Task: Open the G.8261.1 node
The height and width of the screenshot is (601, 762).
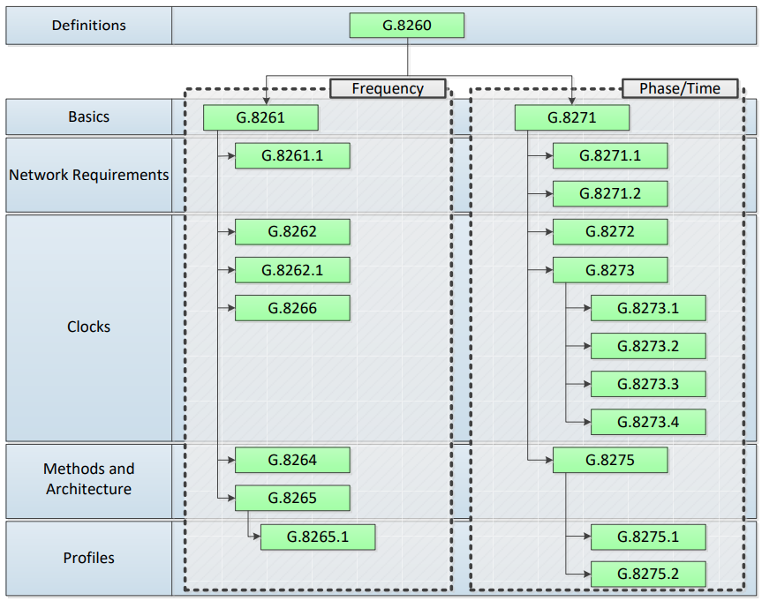Action: (292, 156)
